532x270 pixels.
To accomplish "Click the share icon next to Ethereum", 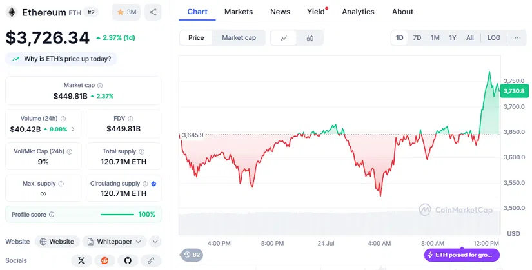I will 153,12.
